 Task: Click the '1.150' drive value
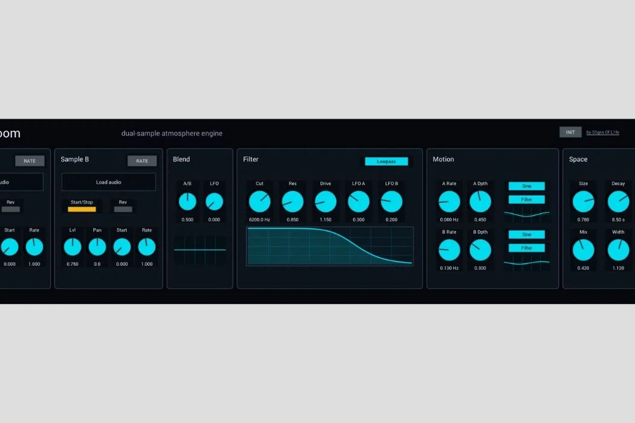point(325,220)
